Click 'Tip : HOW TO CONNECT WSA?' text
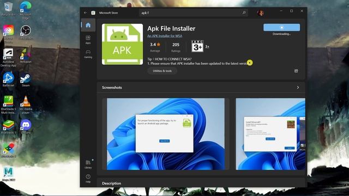Image resolution: width=349 pixels, height=196 pixels. click(x=169, y=59)
